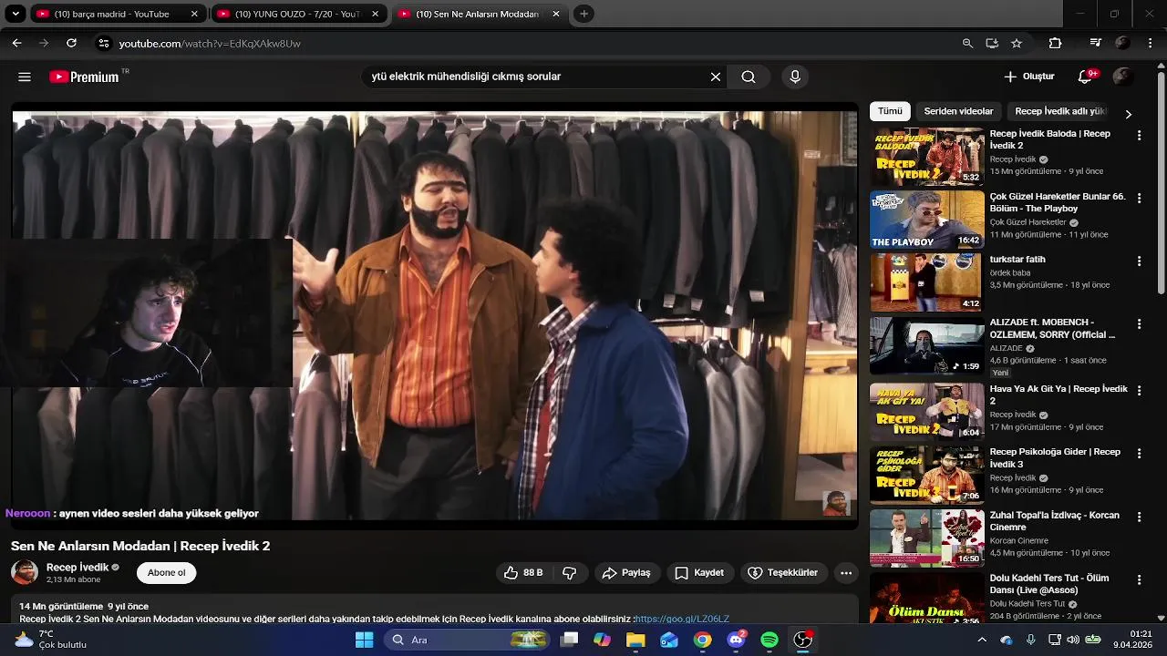Close the YUNG OUZO tab
The width and height of the screenshot is (1167, 656).
(x=375, y=14)
